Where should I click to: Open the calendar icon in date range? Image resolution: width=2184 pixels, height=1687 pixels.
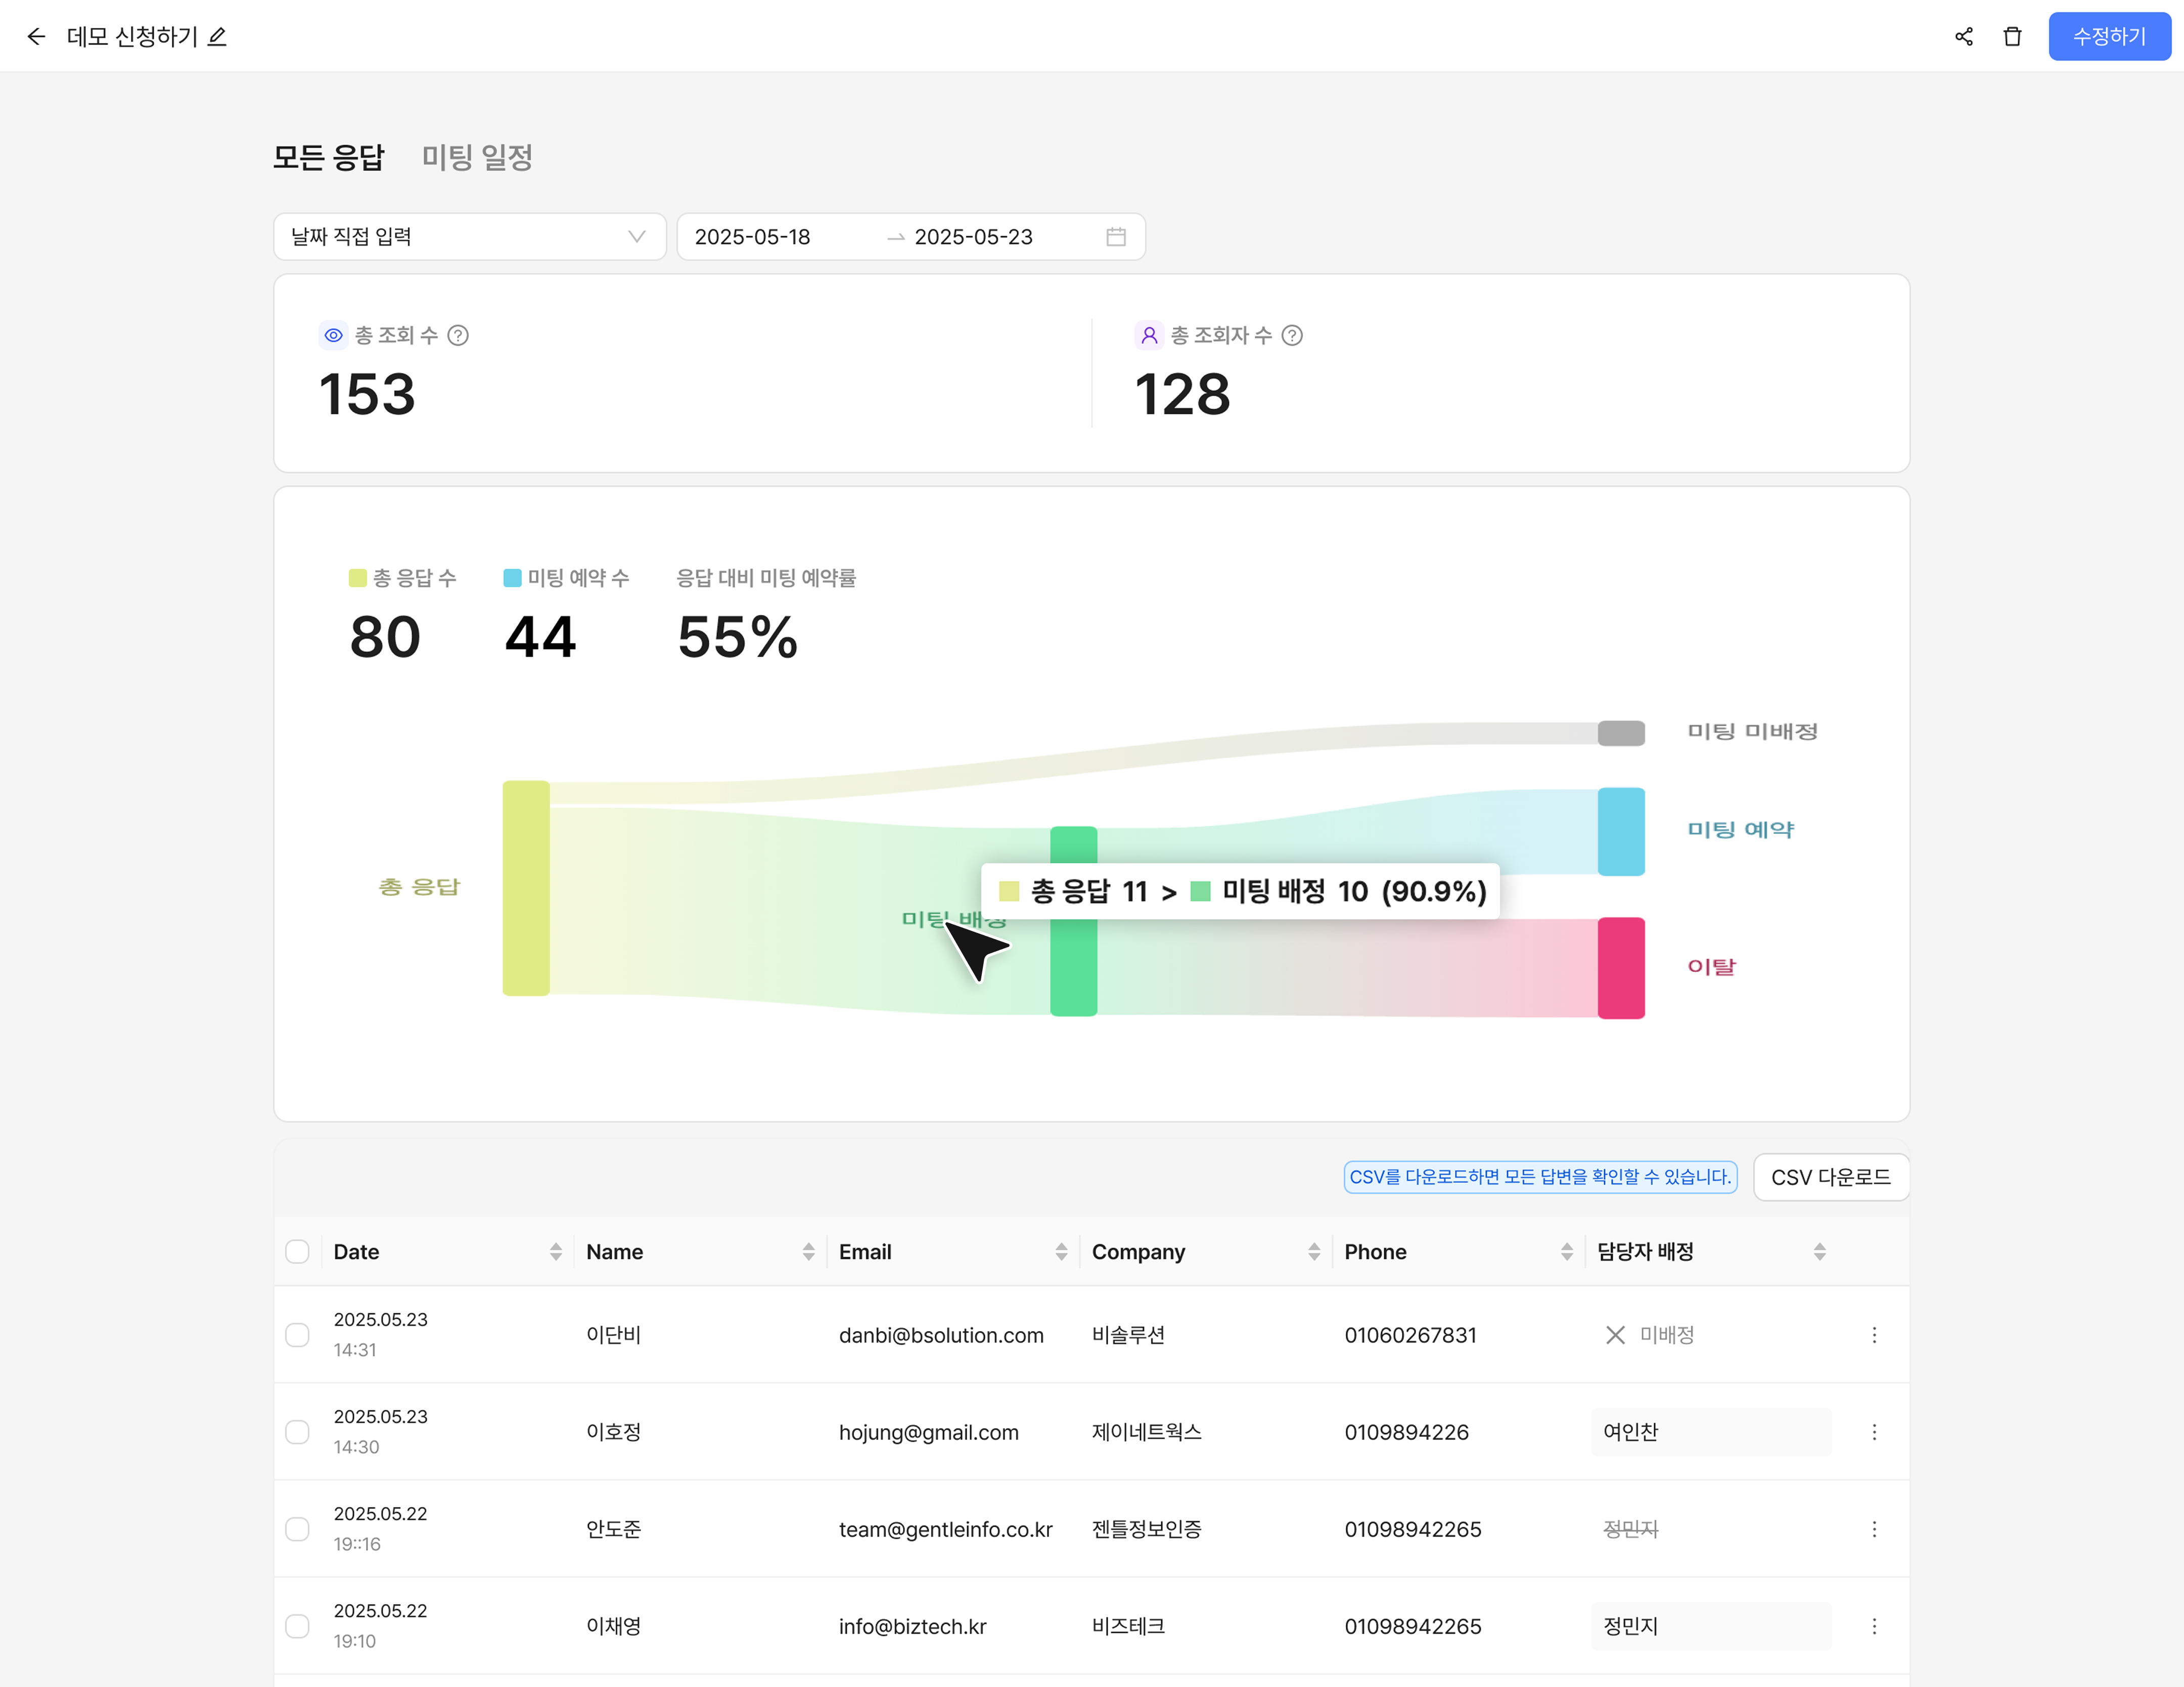coord(1116,237)
